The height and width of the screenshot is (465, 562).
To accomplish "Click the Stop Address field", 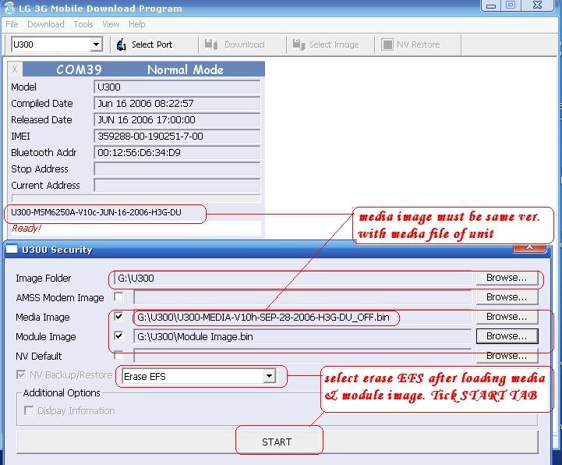I will [177, 169].
